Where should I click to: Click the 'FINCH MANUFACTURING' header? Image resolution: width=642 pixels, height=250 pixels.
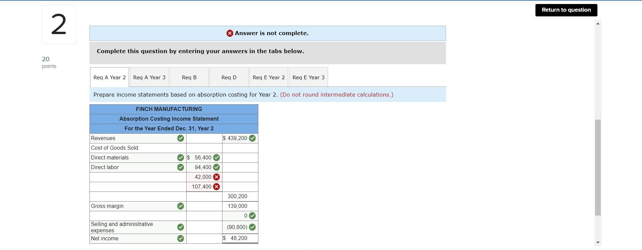tap(169, 109)
